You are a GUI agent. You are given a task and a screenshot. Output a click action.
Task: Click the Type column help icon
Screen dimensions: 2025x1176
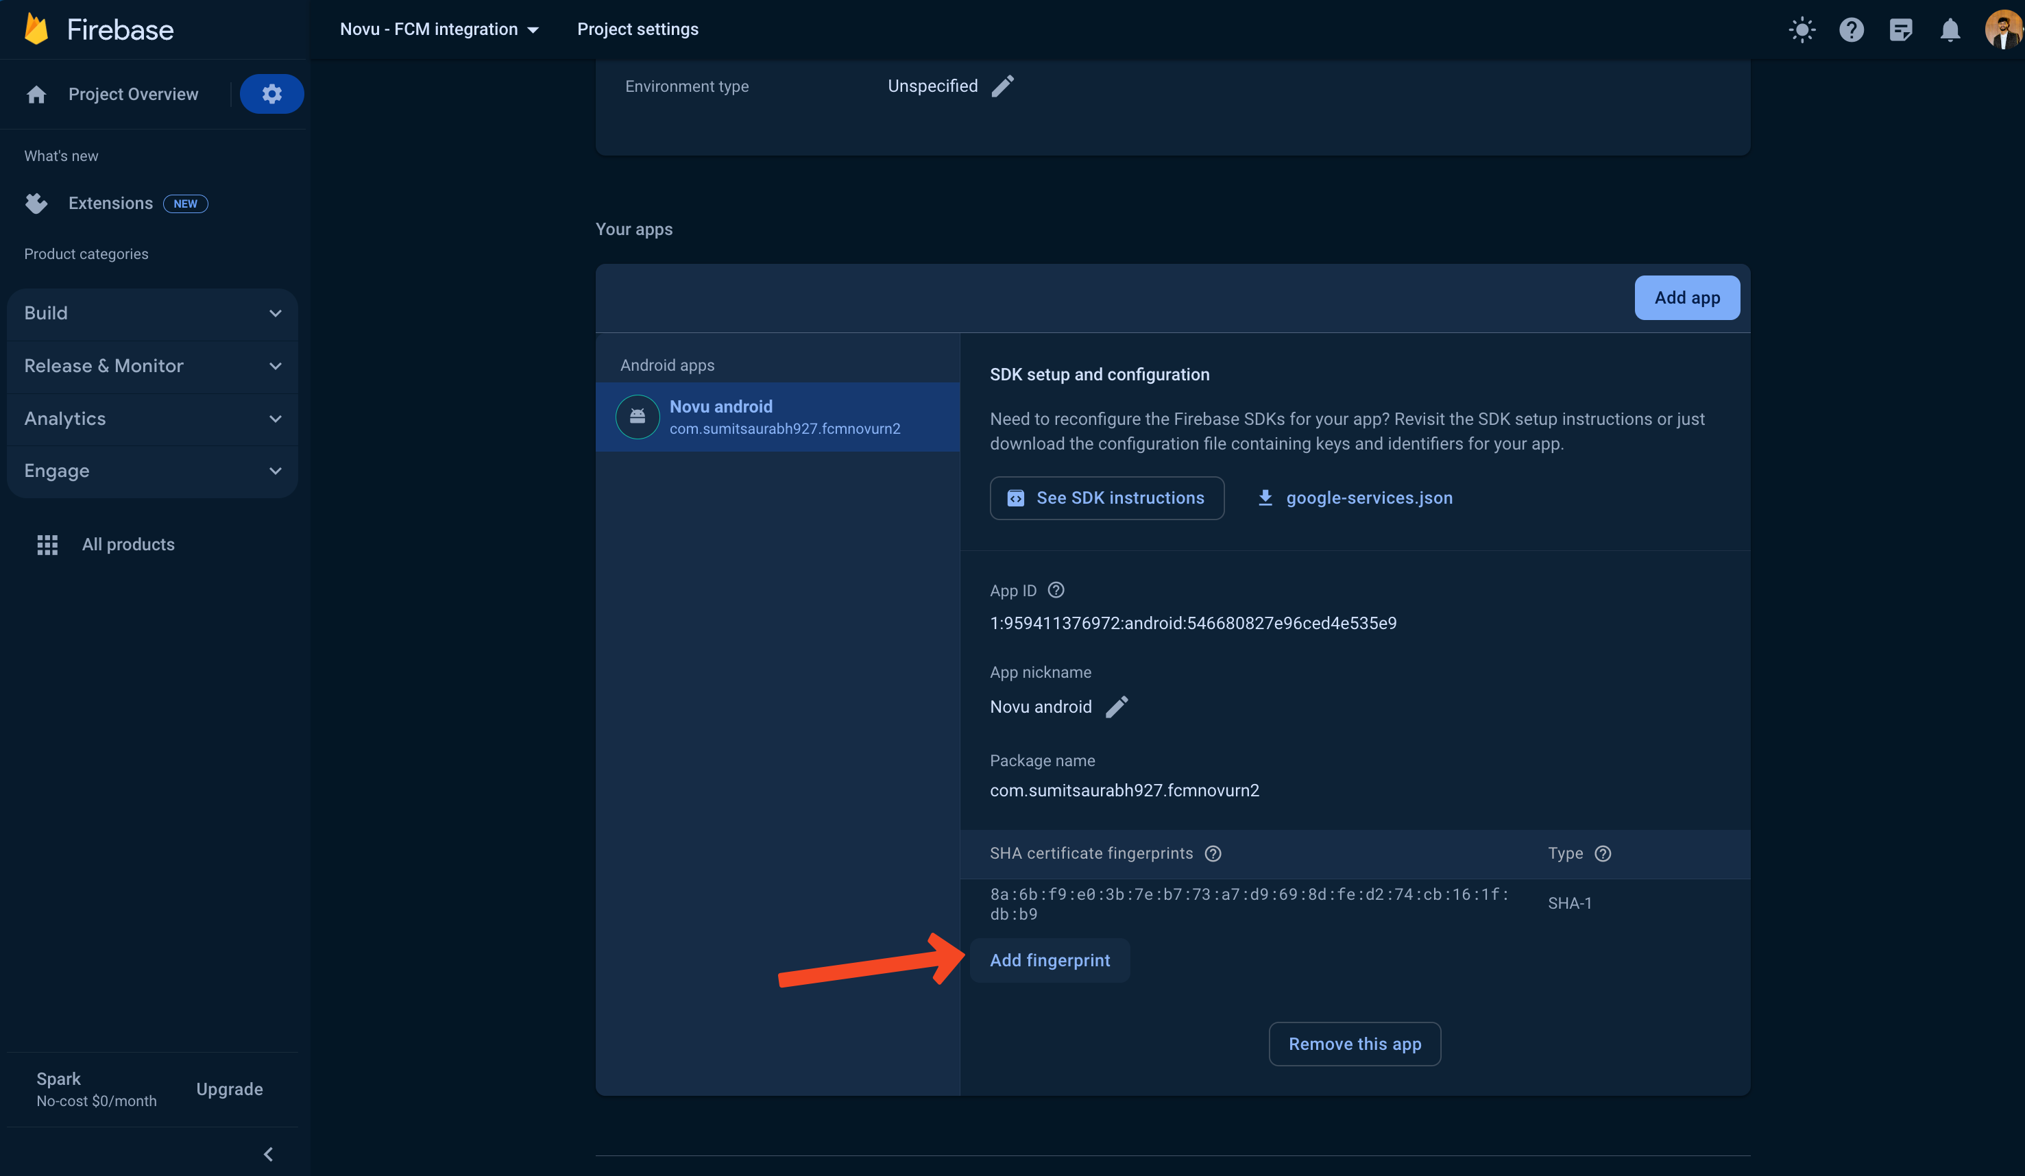coord(1602,854)
